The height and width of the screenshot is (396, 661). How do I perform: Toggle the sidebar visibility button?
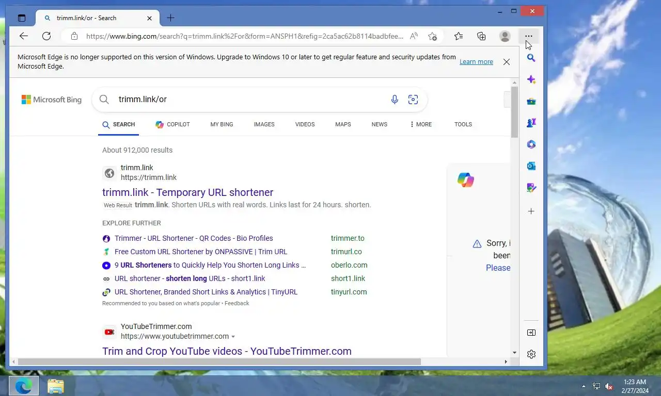pos(531,333)
